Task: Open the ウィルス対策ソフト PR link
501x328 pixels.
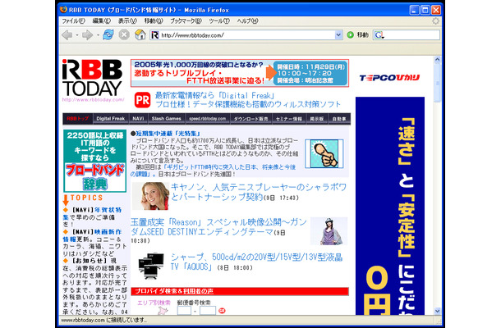Action: (x=248, y=104)
